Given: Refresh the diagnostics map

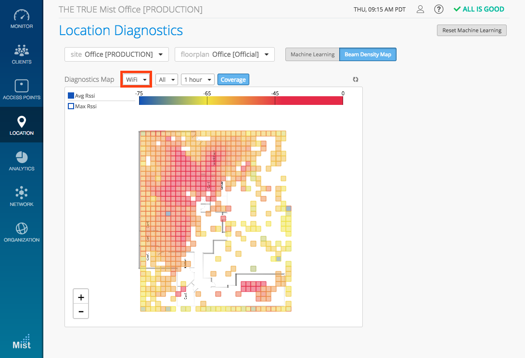Looking at the screenshot, I should point(356,79).
